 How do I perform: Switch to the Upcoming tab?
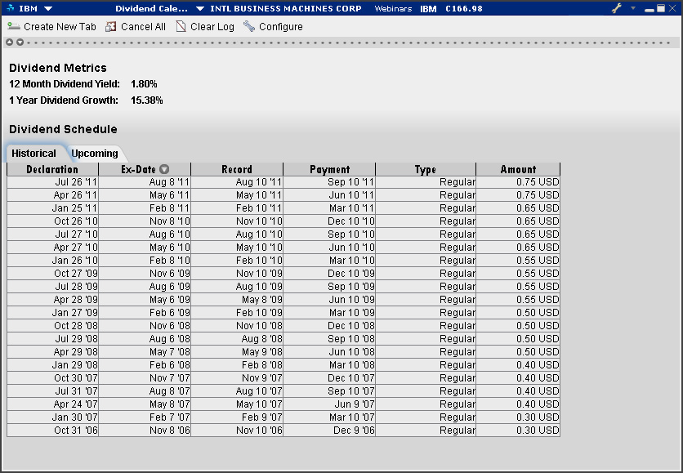point(95,154)
